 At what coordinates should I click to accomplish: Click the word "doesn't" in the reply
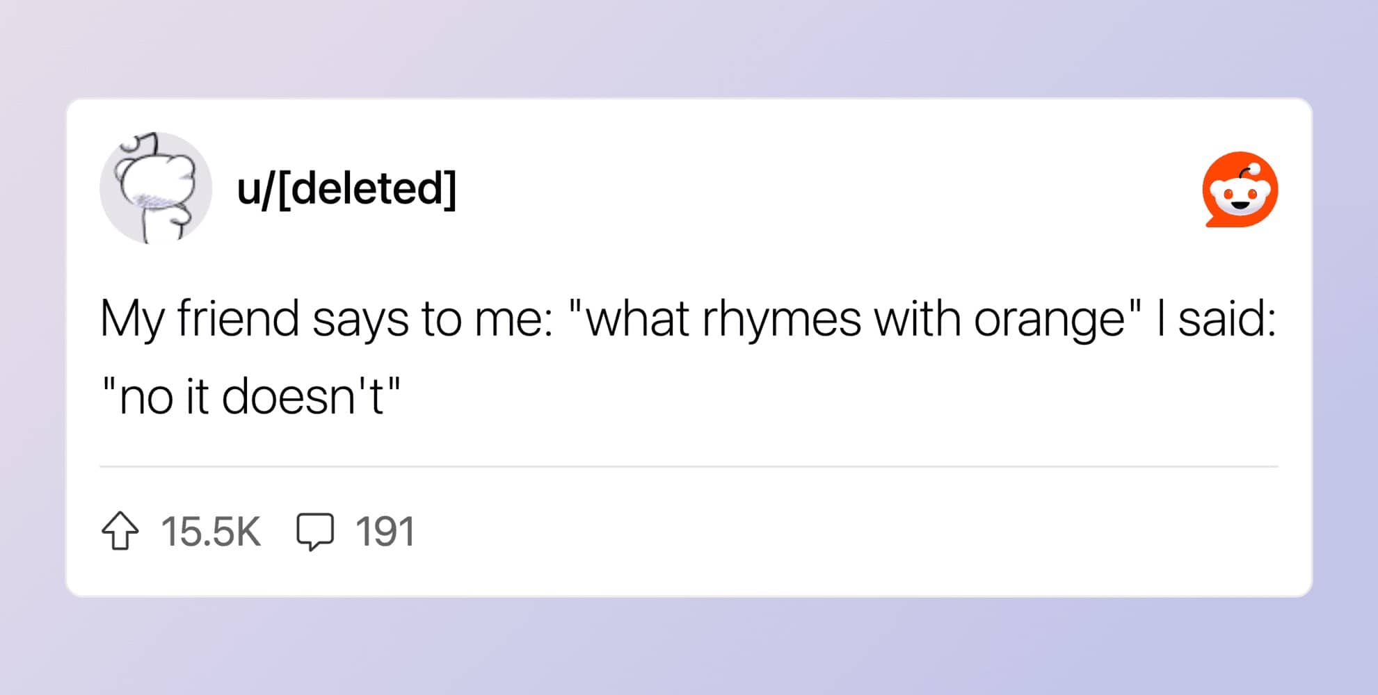tap(303, 396)
